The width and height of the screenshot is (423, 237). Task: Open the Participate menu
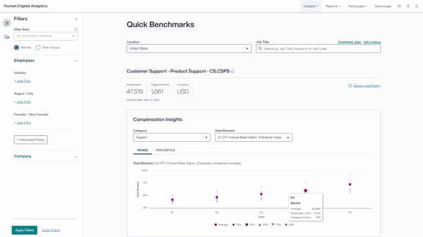[x=357, y=6]
